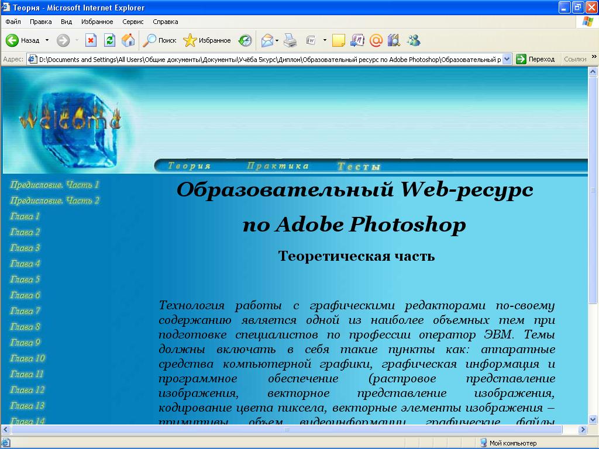Screen dimensions: 599x449
Task: Expand the Ссылки links chevron
Action: click(594, 57)
